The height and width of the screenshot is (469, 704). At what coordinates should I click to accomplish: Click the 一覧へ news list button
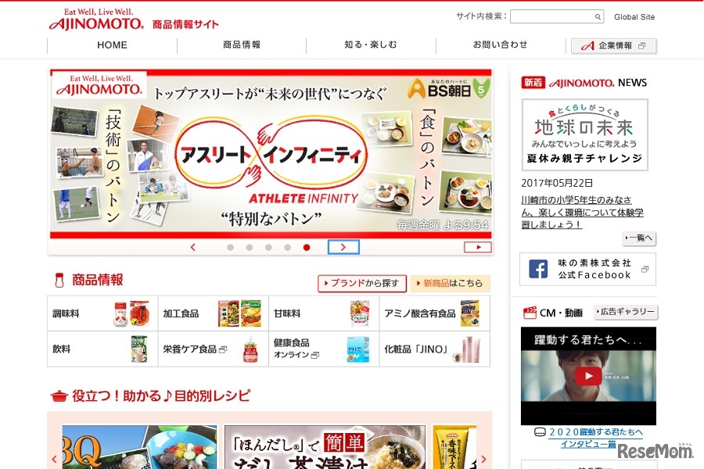click(x=639, y=238)
